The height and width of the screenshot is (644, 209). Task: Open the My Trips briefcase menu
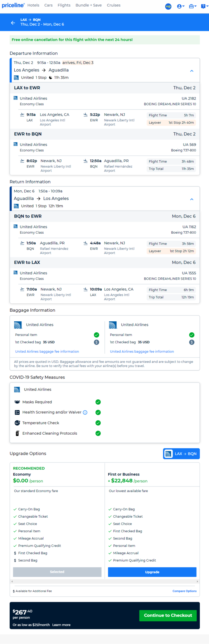pos(193,6)
